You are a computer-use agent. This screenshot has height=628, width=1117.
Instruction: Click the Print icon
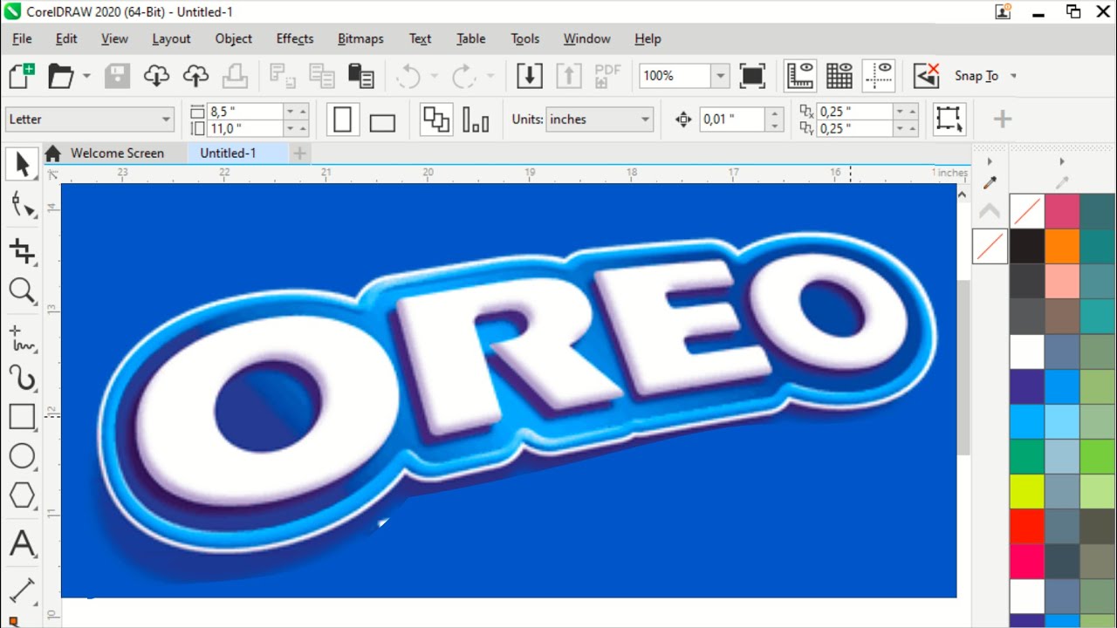(x=235, y=76)
